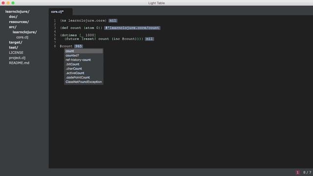Click @count on line 8
The height and width of the screenshot is (176, 313).
[x=66, y=46]
